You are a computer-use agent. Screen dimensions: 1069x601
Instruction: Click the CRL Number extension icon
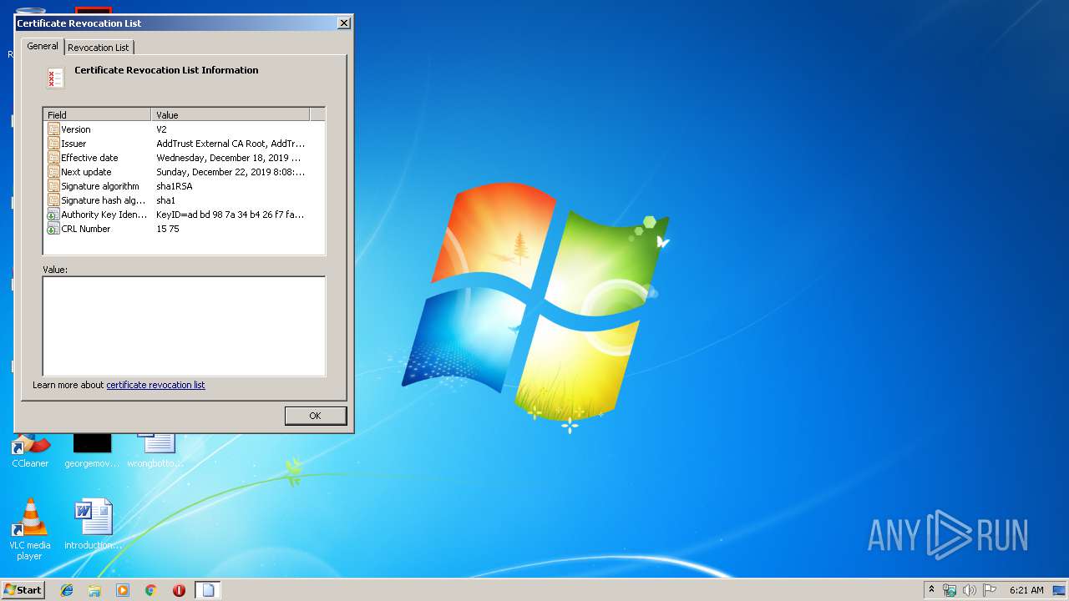[x=53, y=229]
